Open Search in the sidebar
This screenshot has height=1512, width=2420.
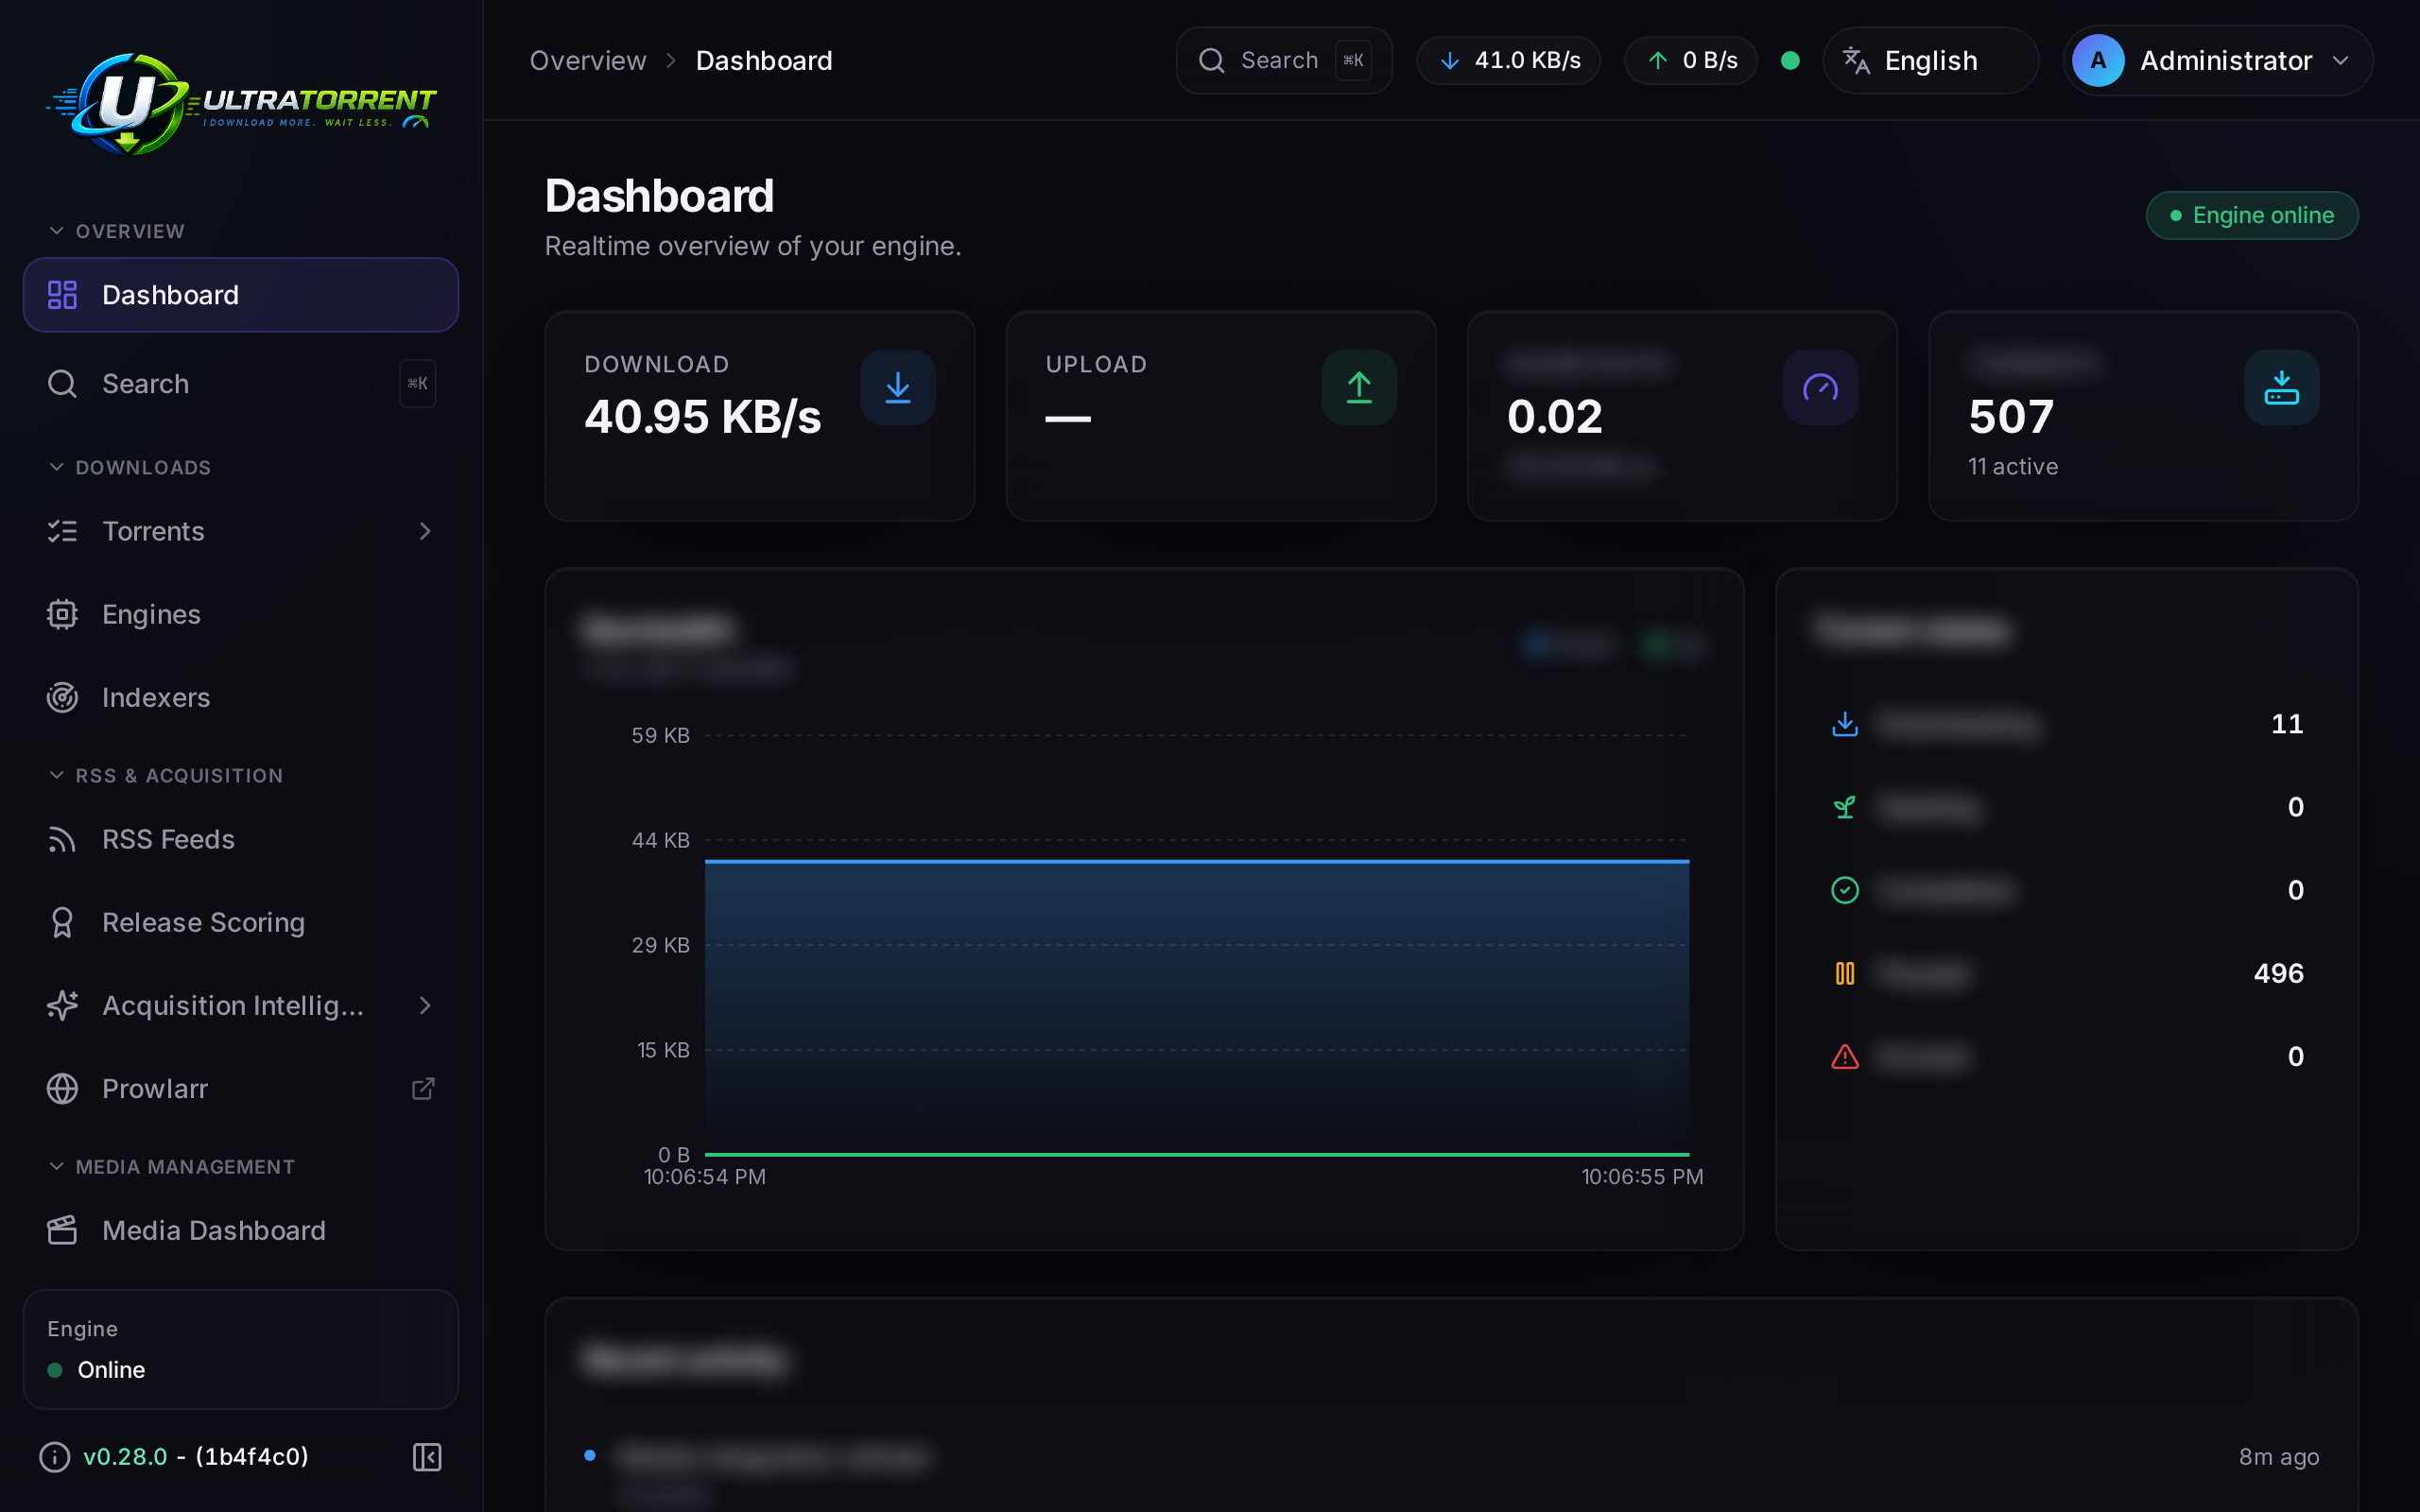click(x=241, y=384)
